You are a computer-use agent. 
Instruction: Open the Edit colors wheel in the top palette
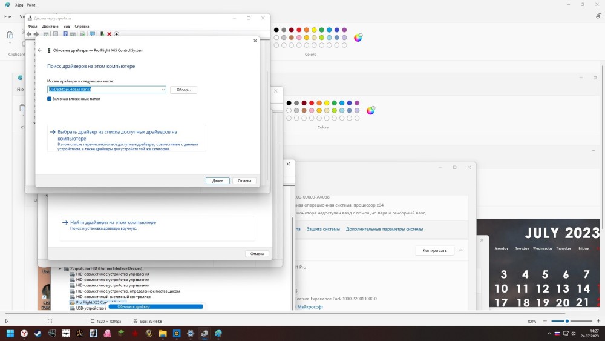coord(358,38)
